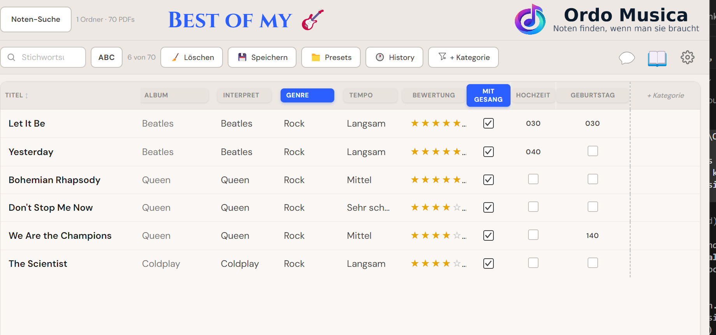The height and width of the screenshot is (335, 716).
Task: Click Hochzeit value 040 for Yesterday
Action: (533, 152)
